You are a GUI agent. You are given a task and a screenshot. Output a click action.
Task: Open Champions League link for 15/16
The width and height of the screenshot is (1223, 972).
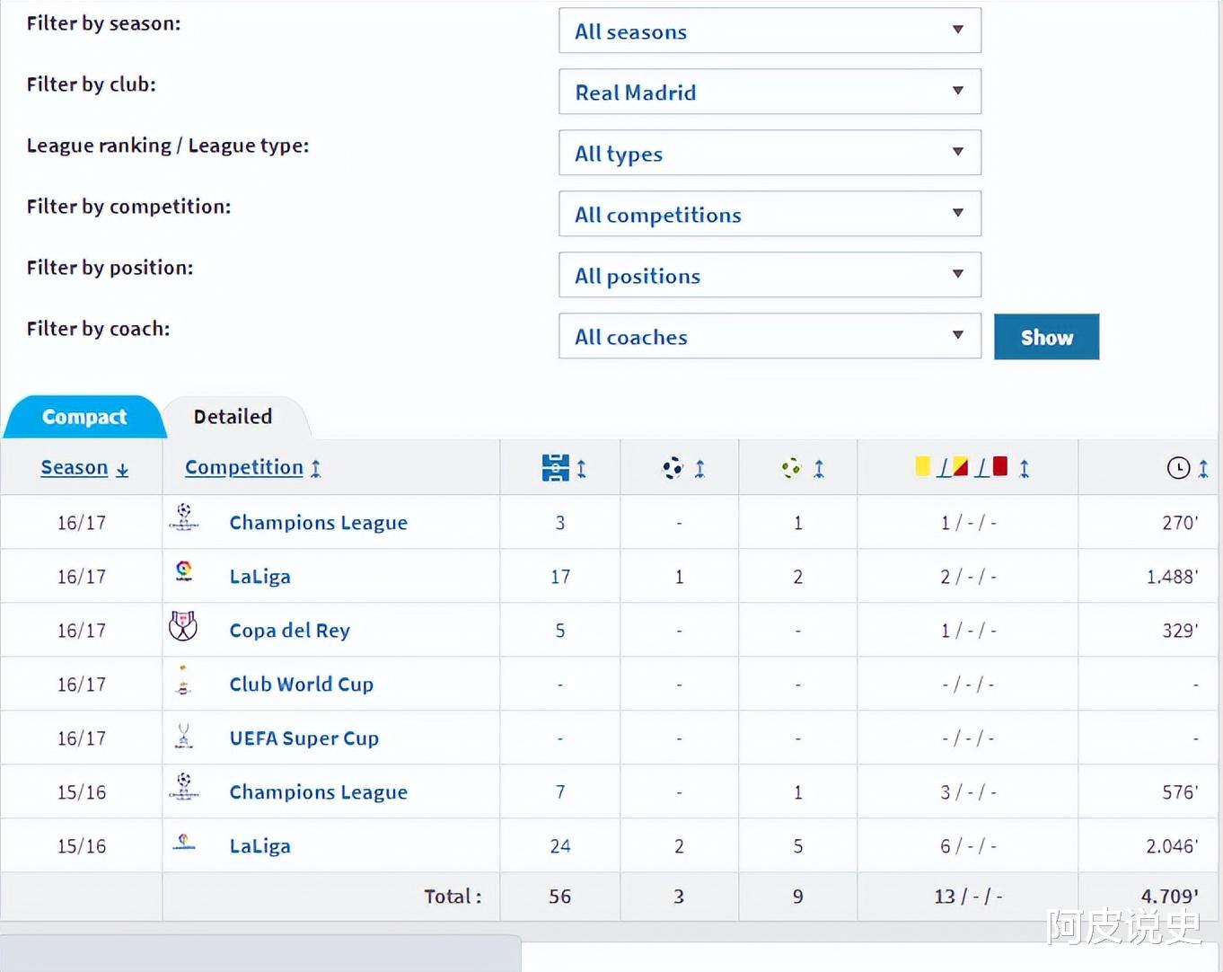click(319, 792)
